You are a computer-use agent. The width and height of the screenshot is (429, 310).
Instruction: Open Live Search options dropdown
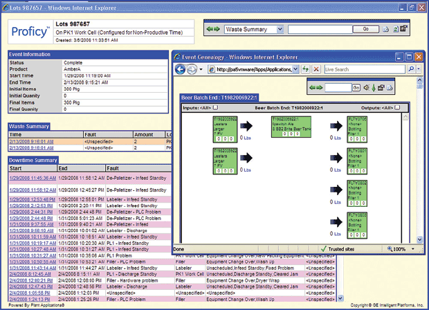(x=419, y=69)
